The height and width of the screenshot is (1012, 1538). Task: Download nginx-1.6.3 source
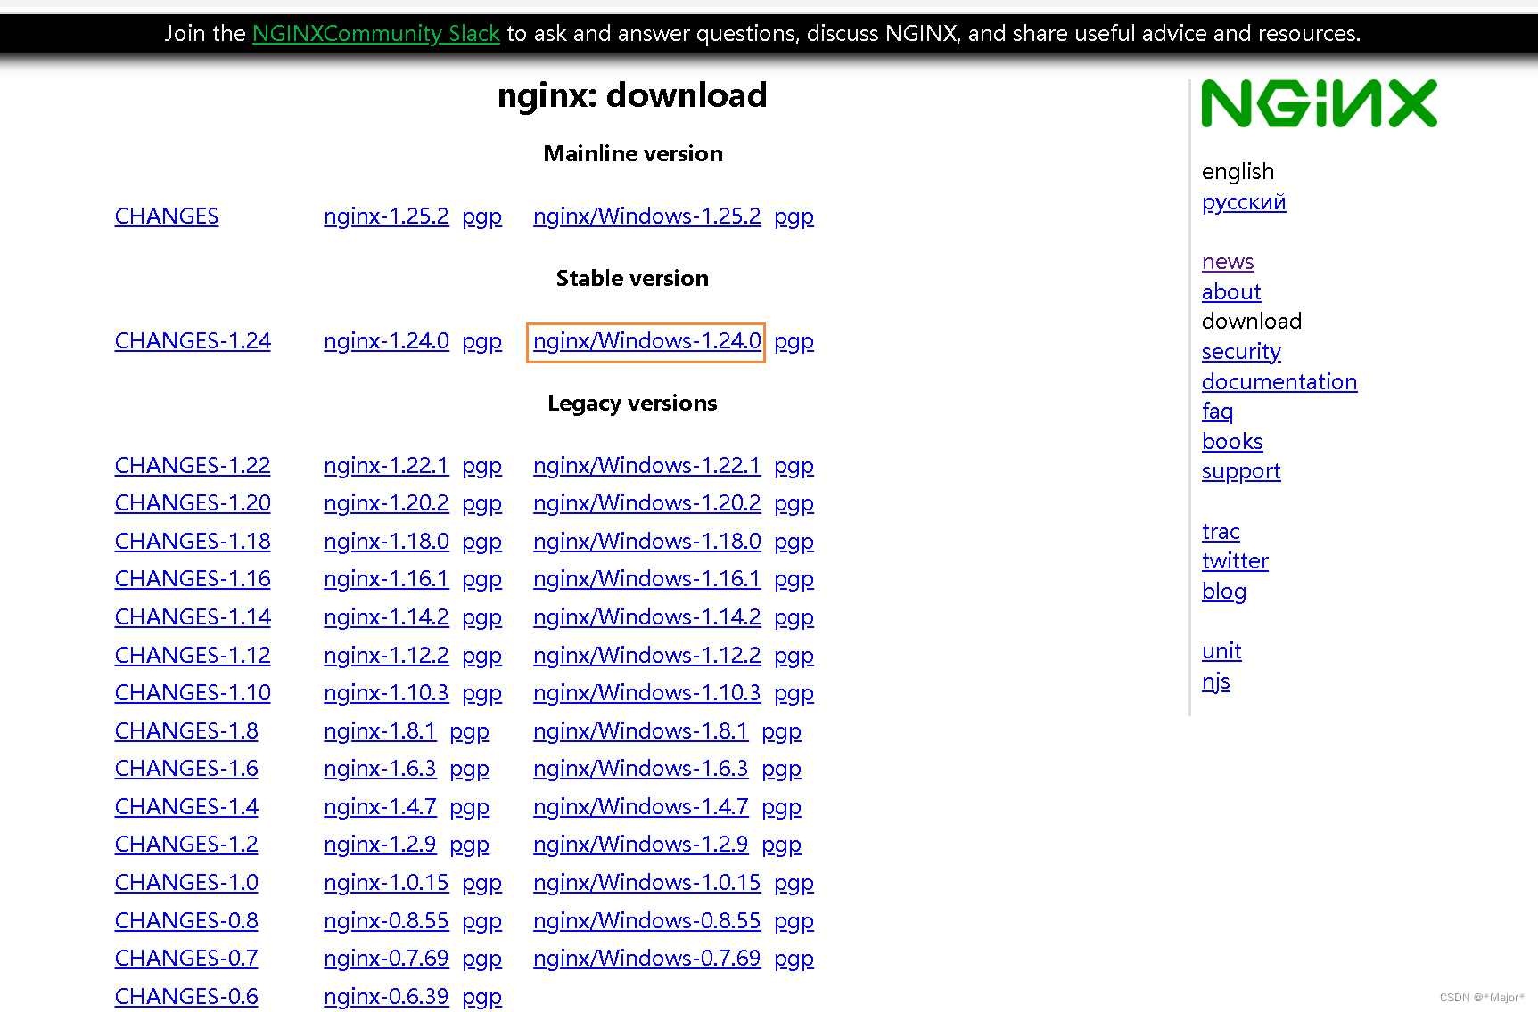tap(380, 769)
